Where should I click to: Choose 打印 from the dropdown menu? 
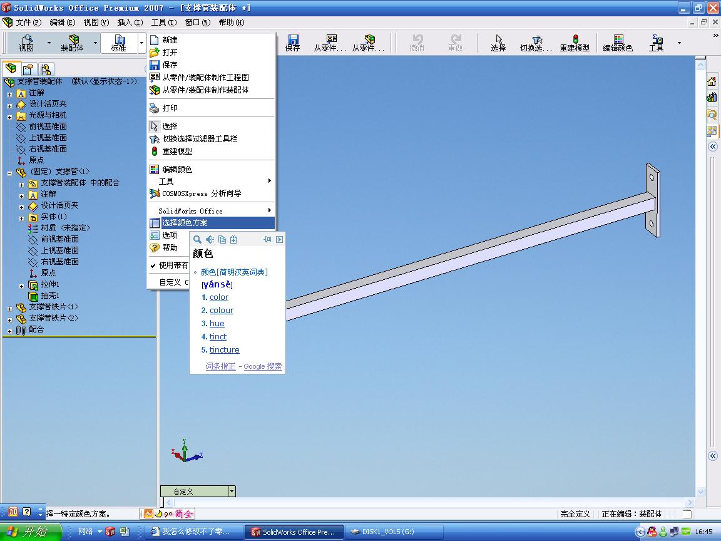[212, 108]
